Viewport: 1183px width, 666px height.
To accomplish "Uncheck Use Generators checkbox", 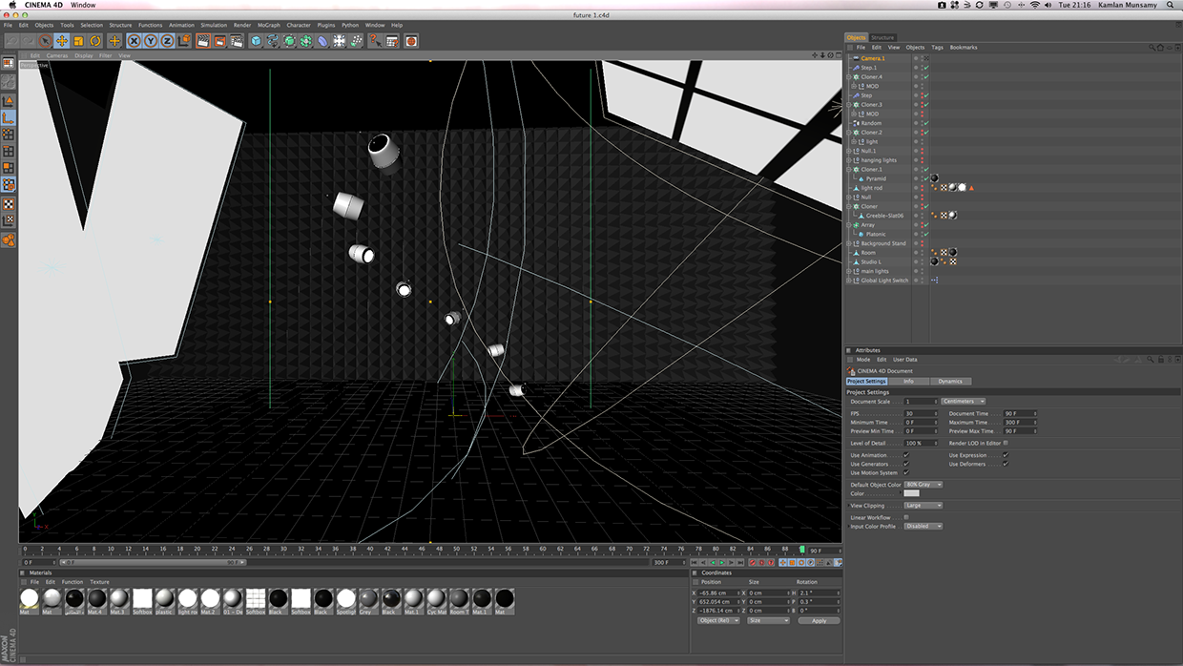I will [x=906, y=464].
